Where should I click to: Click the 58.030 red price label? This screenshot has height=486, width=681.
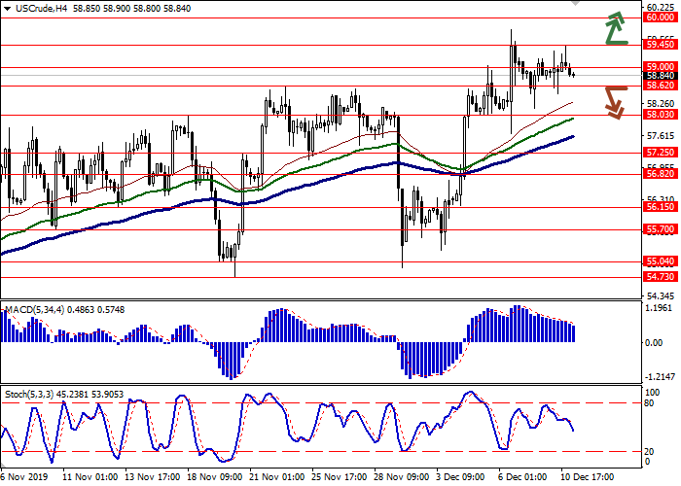[x=660, y=115]
